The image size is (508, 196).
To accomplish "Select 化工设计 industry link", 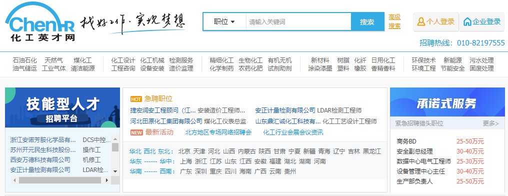I will 123,60.
